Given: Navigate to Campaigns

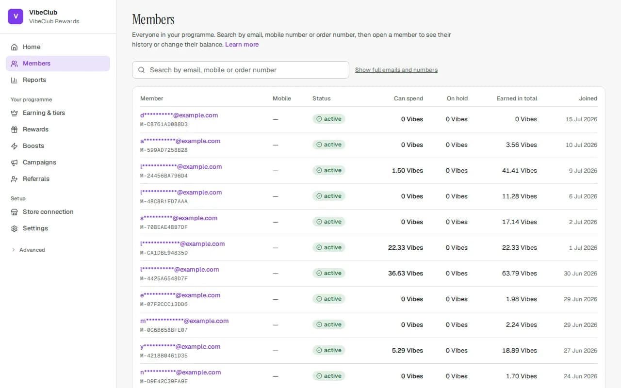Looking at the screenshot, I should coord(58,162).
